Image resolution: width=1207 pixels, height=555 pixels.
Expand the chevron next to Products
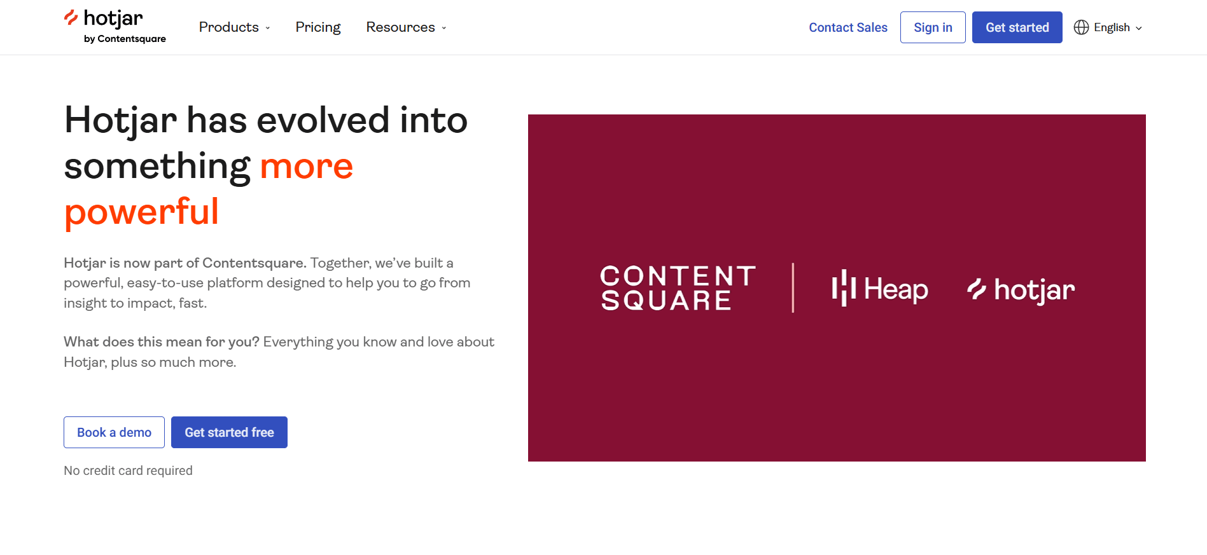[268, 28]
